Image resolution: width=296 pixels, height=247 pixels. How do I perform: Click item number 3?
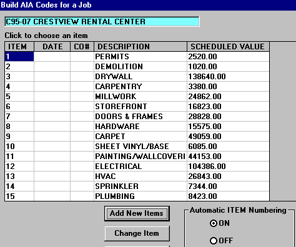click(x=19, y=77)
